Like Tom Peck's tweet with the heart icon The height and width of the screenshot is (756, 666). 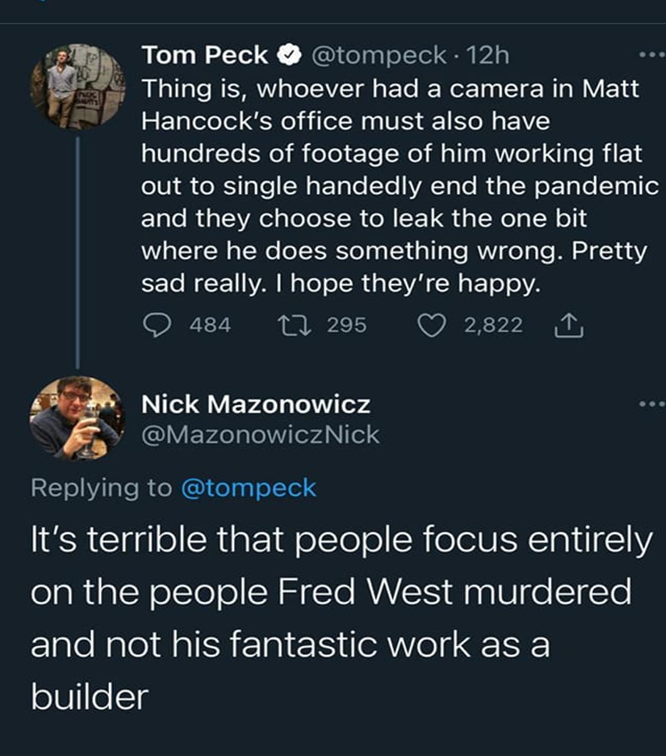point(433,325)
